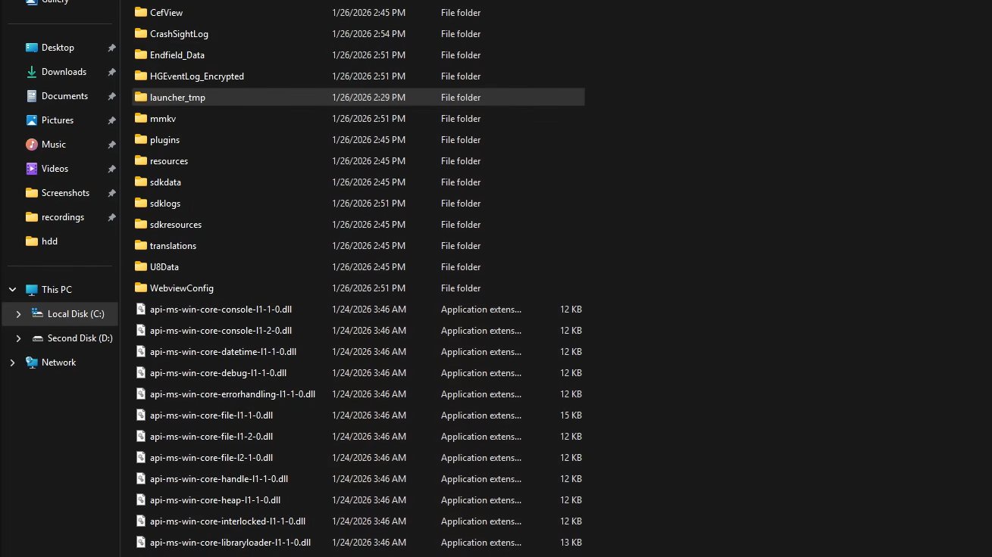Expand the Network tree node
Screen dimensions: 992x557
coord(13,363)
